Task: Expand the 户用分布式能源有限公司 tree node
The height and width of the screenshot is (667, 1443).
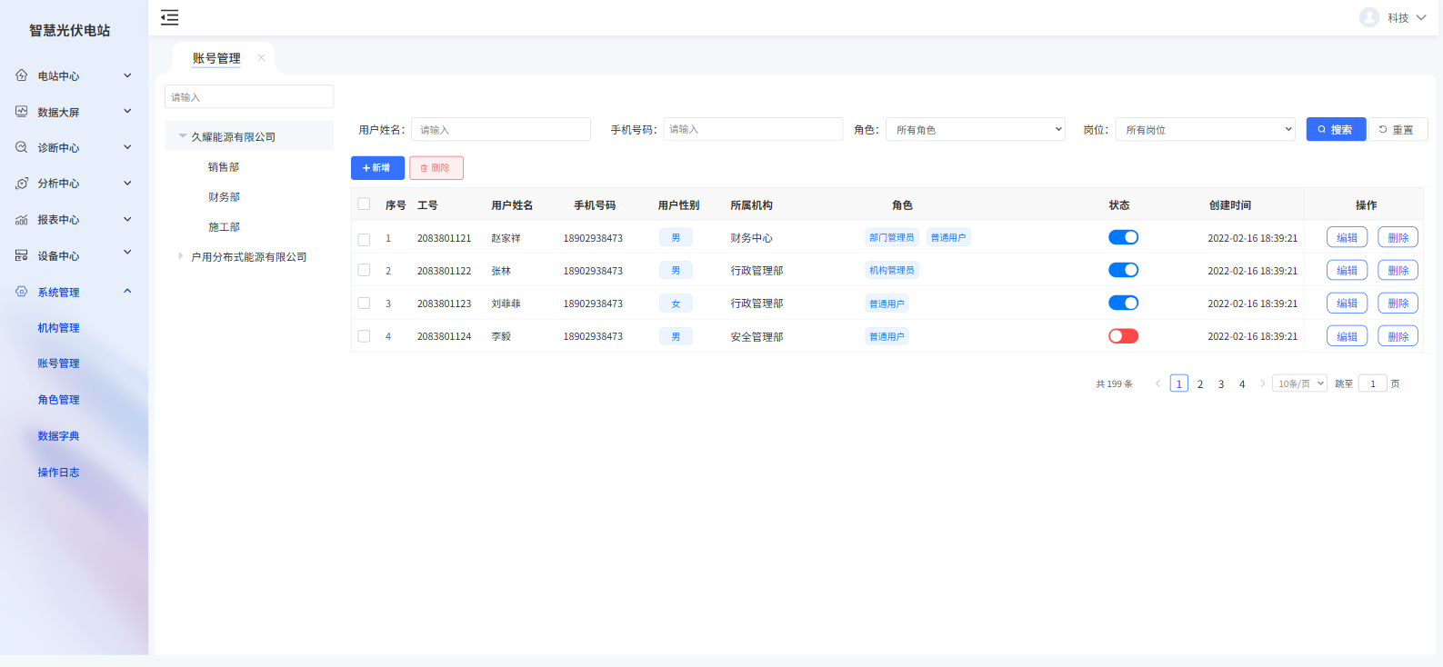Action: tap(181, 256)
